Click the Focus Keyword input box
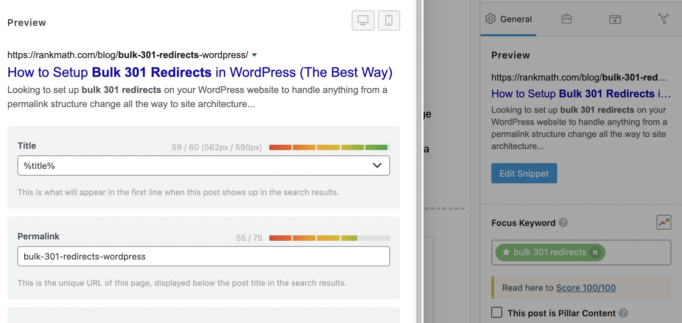The width and height of the screenshot is (682, 323). coord(581,252)
